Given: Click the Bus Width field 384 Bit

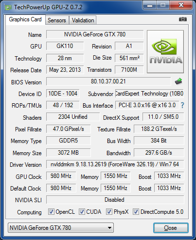Looking at the screenshot, I should point(159,141).
